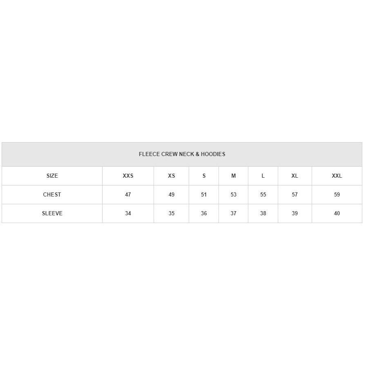This screenshot has height=366, width=366.
Task: Select chest measurement 51 cell
Action: (x=204, y=195)
